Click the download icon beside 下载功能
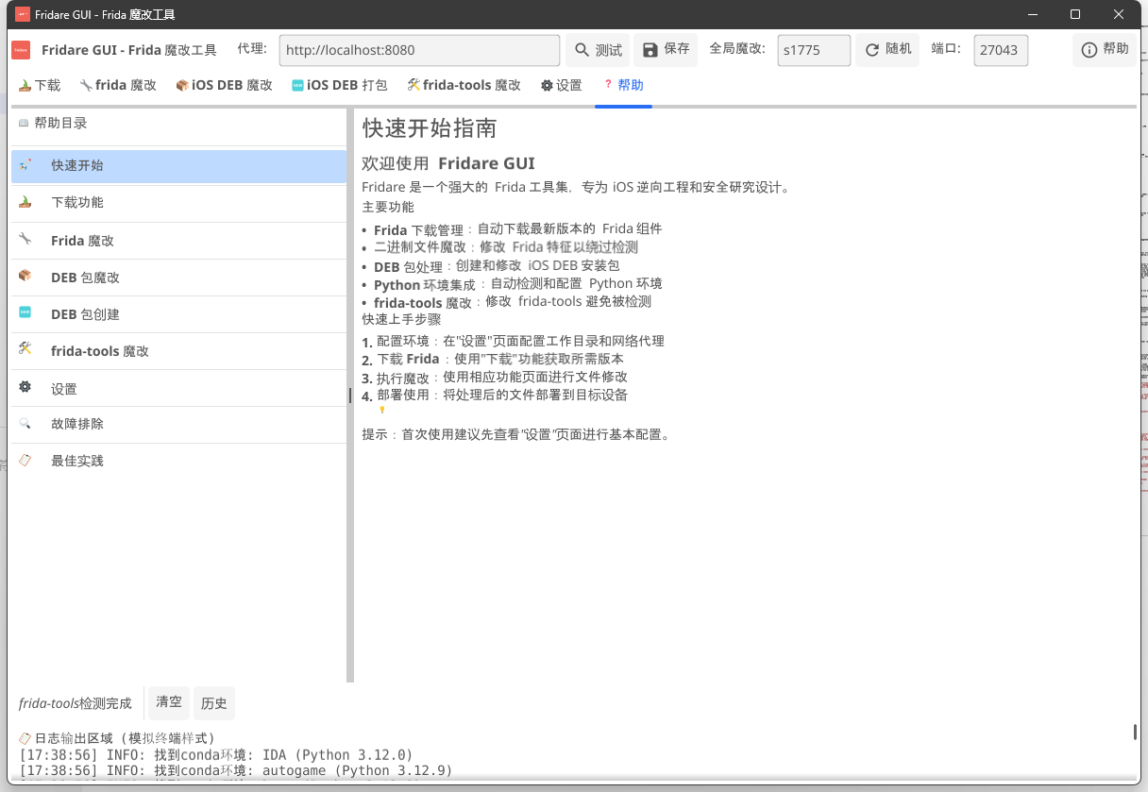The image size is (1148, 792). (25, 201)
